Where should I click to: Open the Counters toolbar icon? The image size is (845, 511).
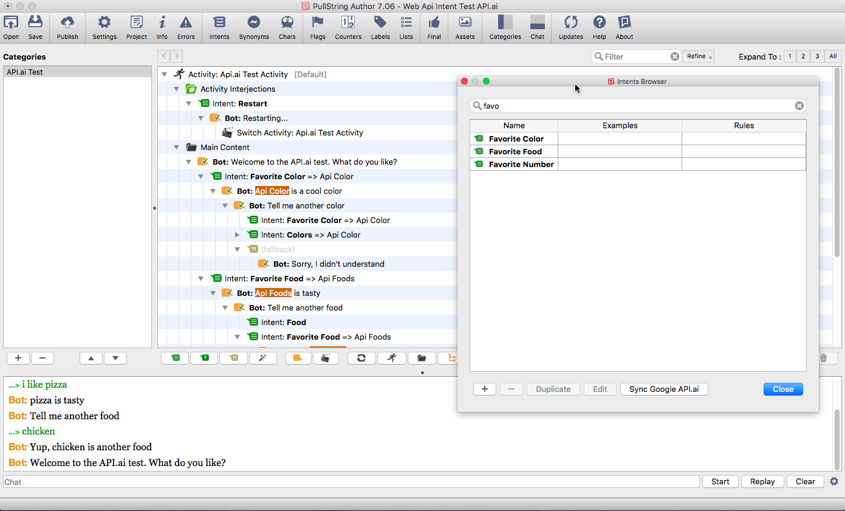click(348, 27)
